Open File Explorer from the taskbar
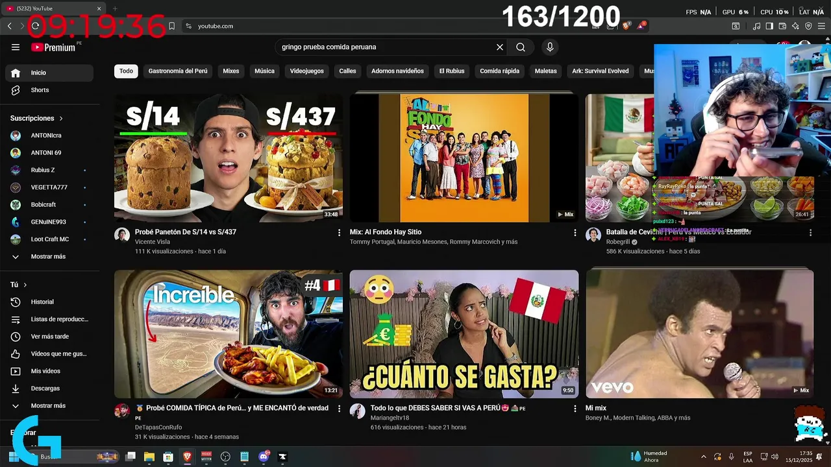 (x=149, y=457)
